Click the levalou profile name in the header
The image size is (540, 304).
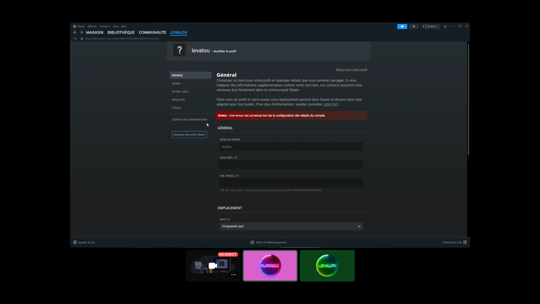(x=201, y=50)
